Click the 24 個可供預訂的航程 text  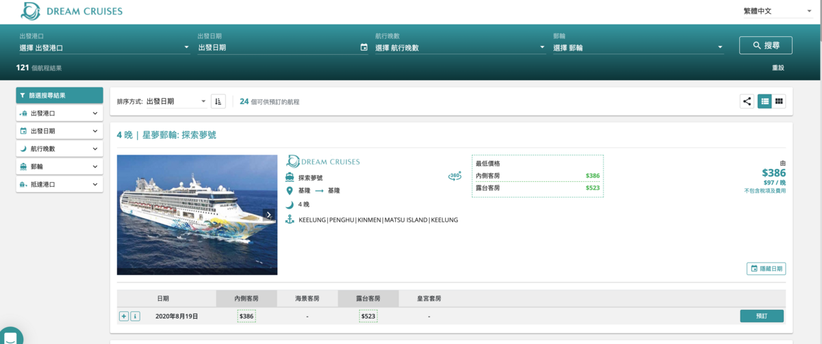269,102
